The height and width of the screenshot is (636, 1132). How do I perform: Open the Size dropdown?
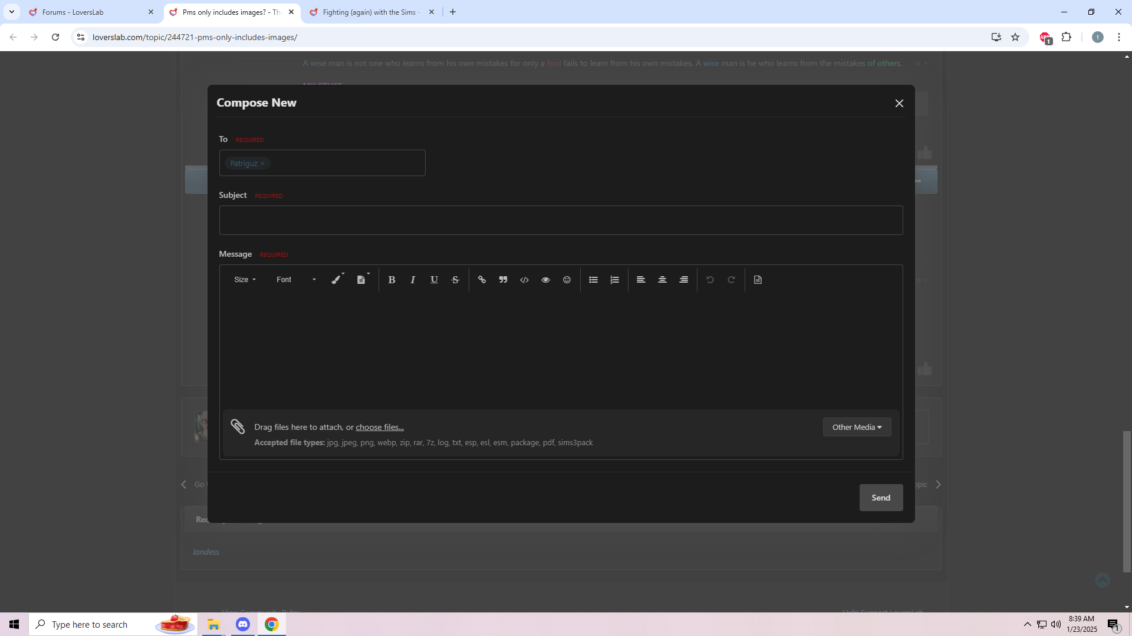click(245, 280)
